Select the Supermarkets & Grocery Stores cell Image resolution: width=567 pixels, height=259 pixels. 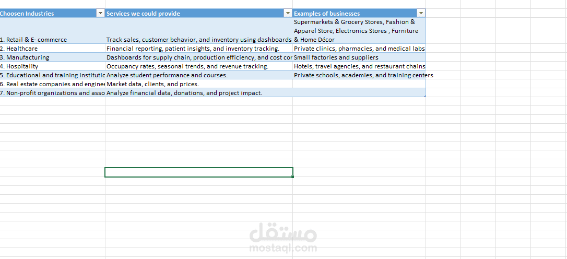[359, 31]
